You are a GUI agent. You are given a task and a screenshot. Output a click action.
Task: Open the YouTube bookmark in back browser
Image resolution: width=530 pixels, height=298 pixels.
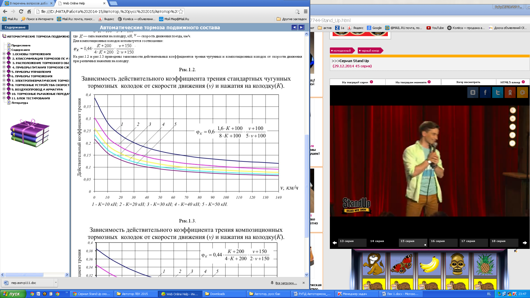pyautogui.click(x=435, y=28)
